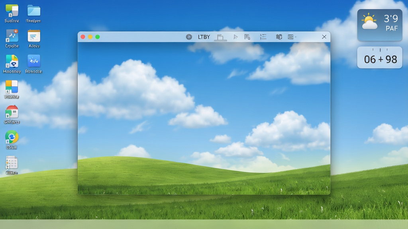Select the underlined folder icon in window toolbar
Image resolution: width=408 pixels, height=229 pixels.
click(x=220, y=37)
